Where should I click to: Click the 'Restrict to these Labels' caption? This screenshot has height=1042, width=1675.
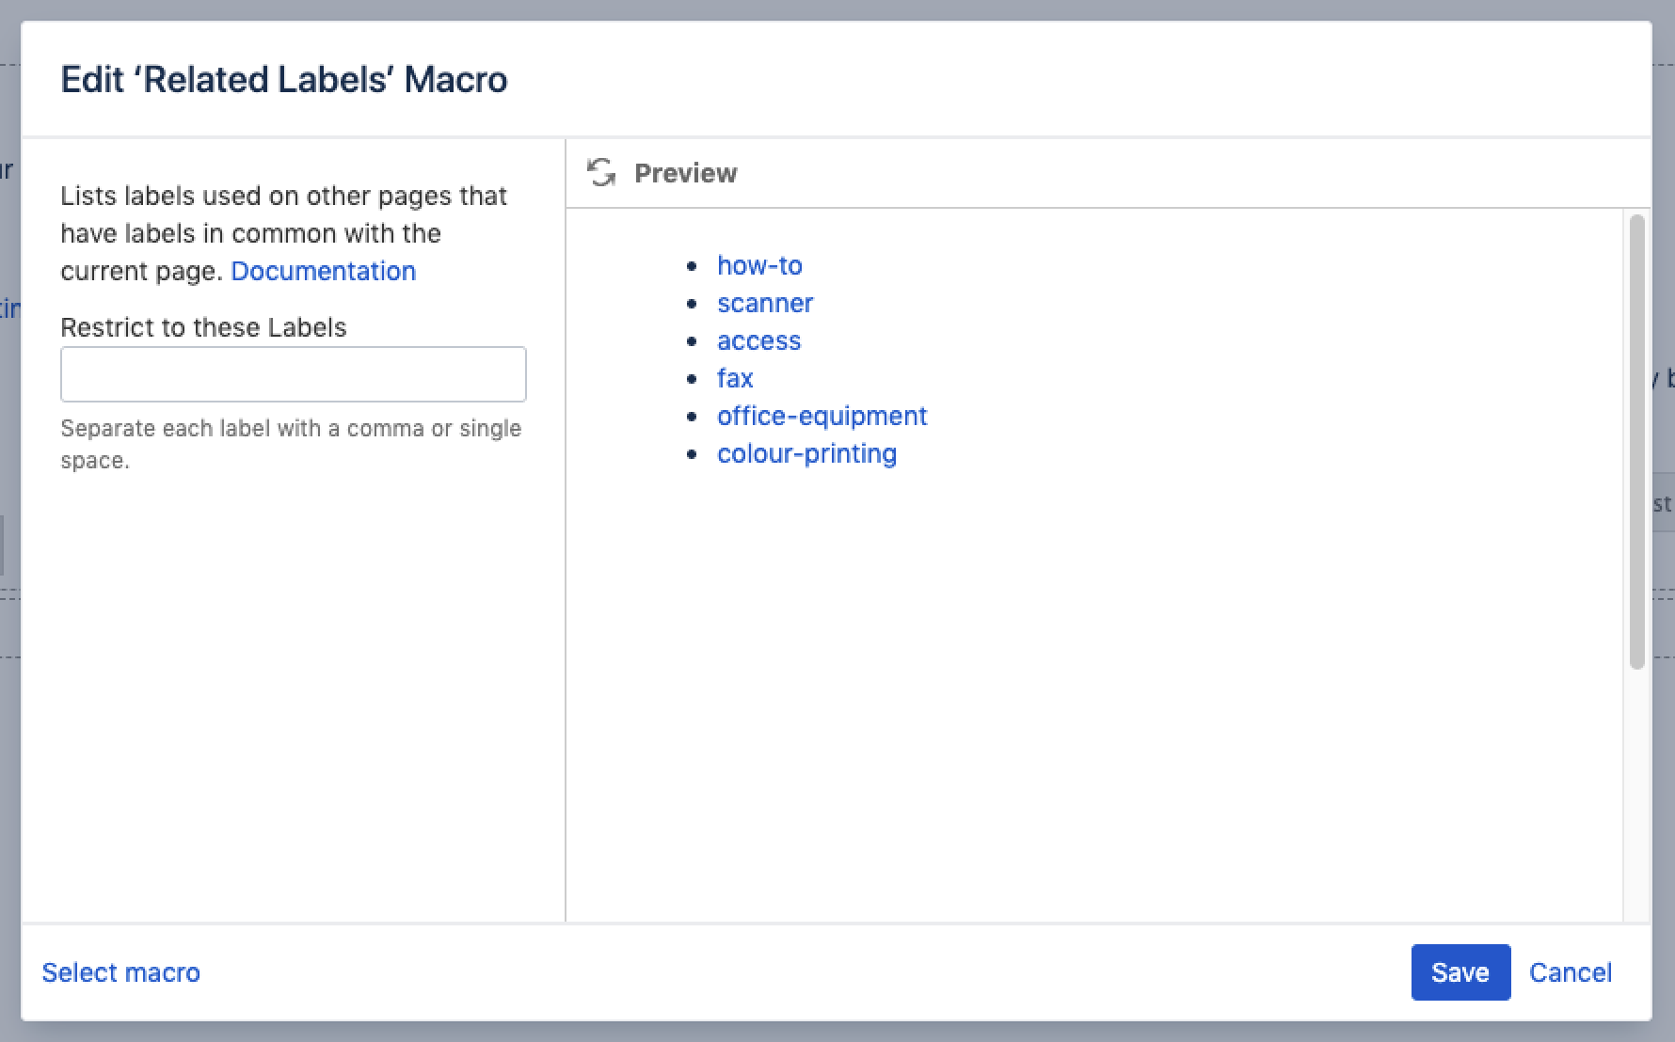(x=203, y=327)
